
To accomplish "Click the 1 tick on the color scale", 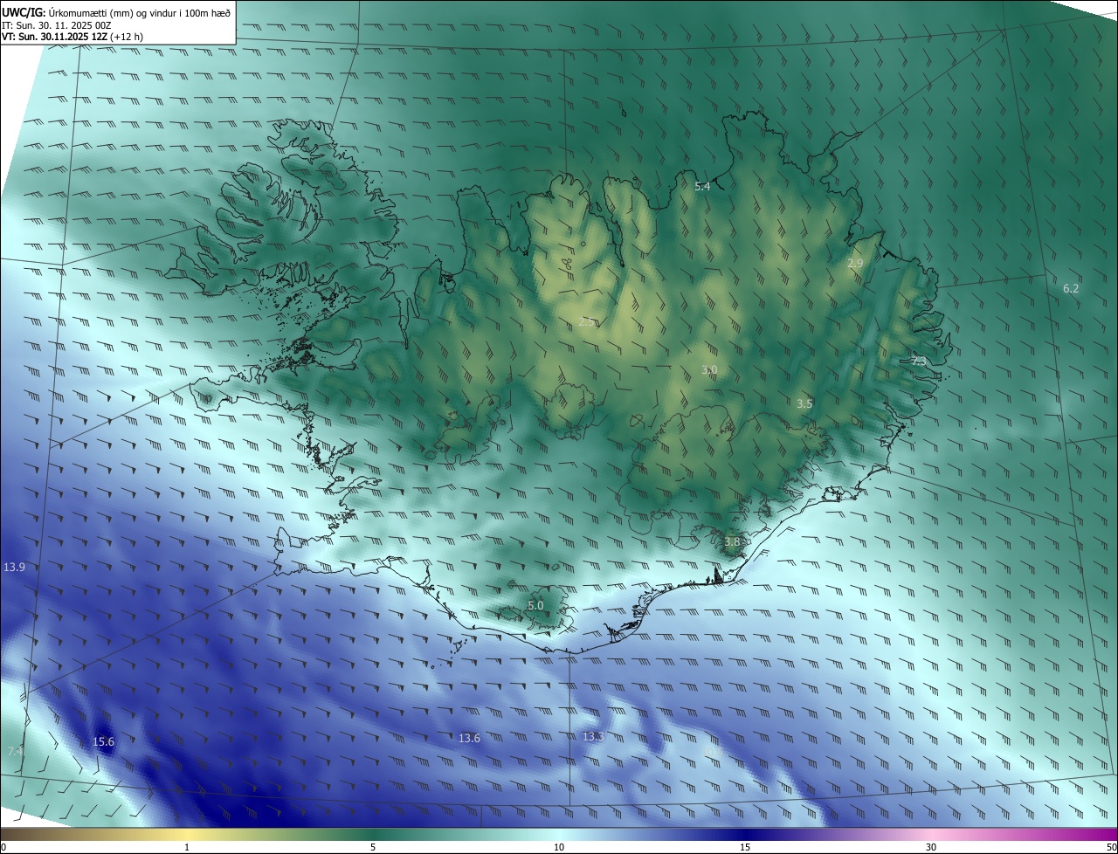I will coord(187,847).
